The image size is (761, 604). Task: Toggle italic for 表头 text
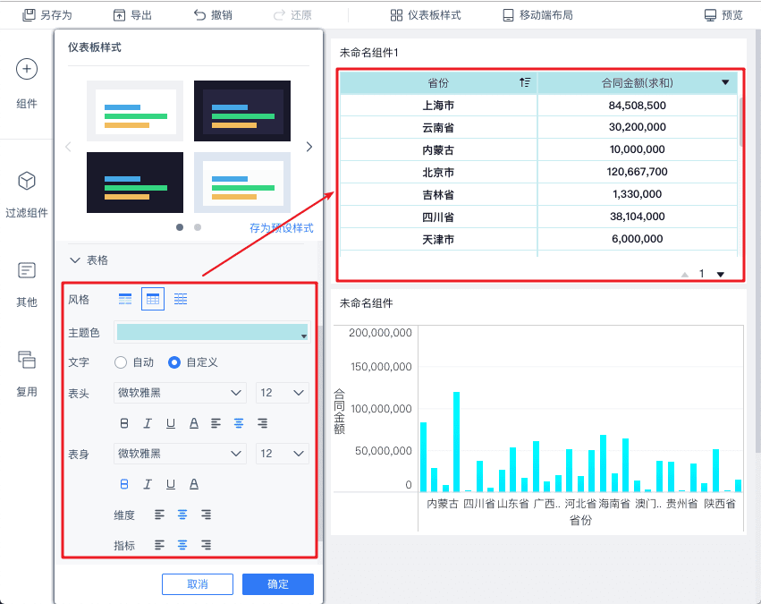click(148, 423)
